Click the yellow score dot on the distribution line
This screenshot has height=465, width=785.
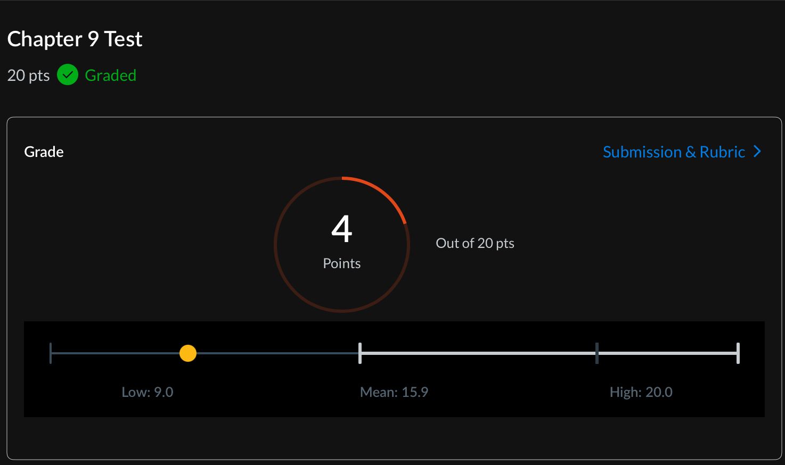[188, 353]
